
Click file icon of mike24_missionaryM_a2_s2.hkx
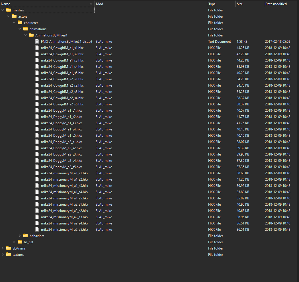coord(37,211)
